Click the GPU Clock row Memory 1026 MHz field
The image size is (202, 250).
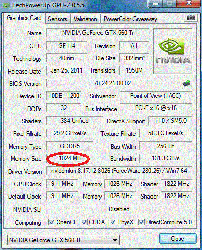[x=120, y=184]
